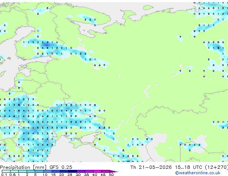Click the "15..18" time range text
Image resolution: width=228 pixels, height=176 pixels.
coord(182,167)
